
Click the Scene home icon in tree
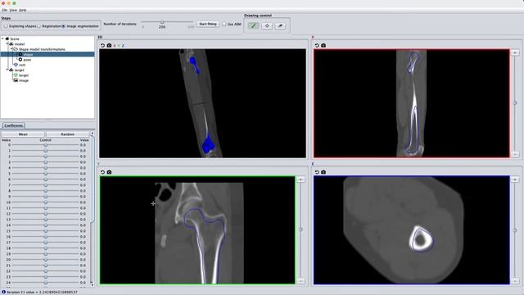click(x=7, y=39)
